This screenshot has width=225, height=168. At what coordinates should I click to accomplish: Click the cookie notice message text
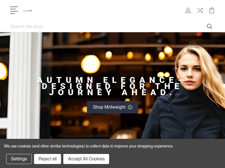88,146
